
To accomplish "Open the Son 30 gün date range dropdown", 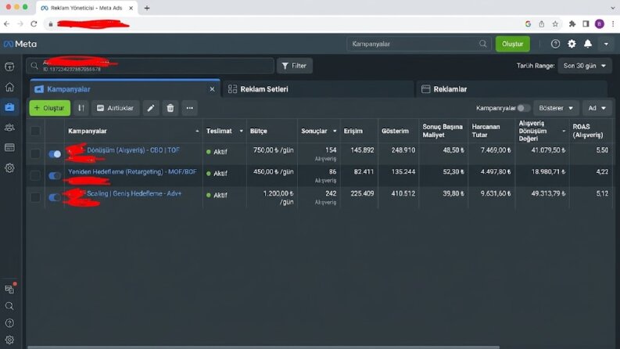I will pyautogui.click(x=585, y=66).
